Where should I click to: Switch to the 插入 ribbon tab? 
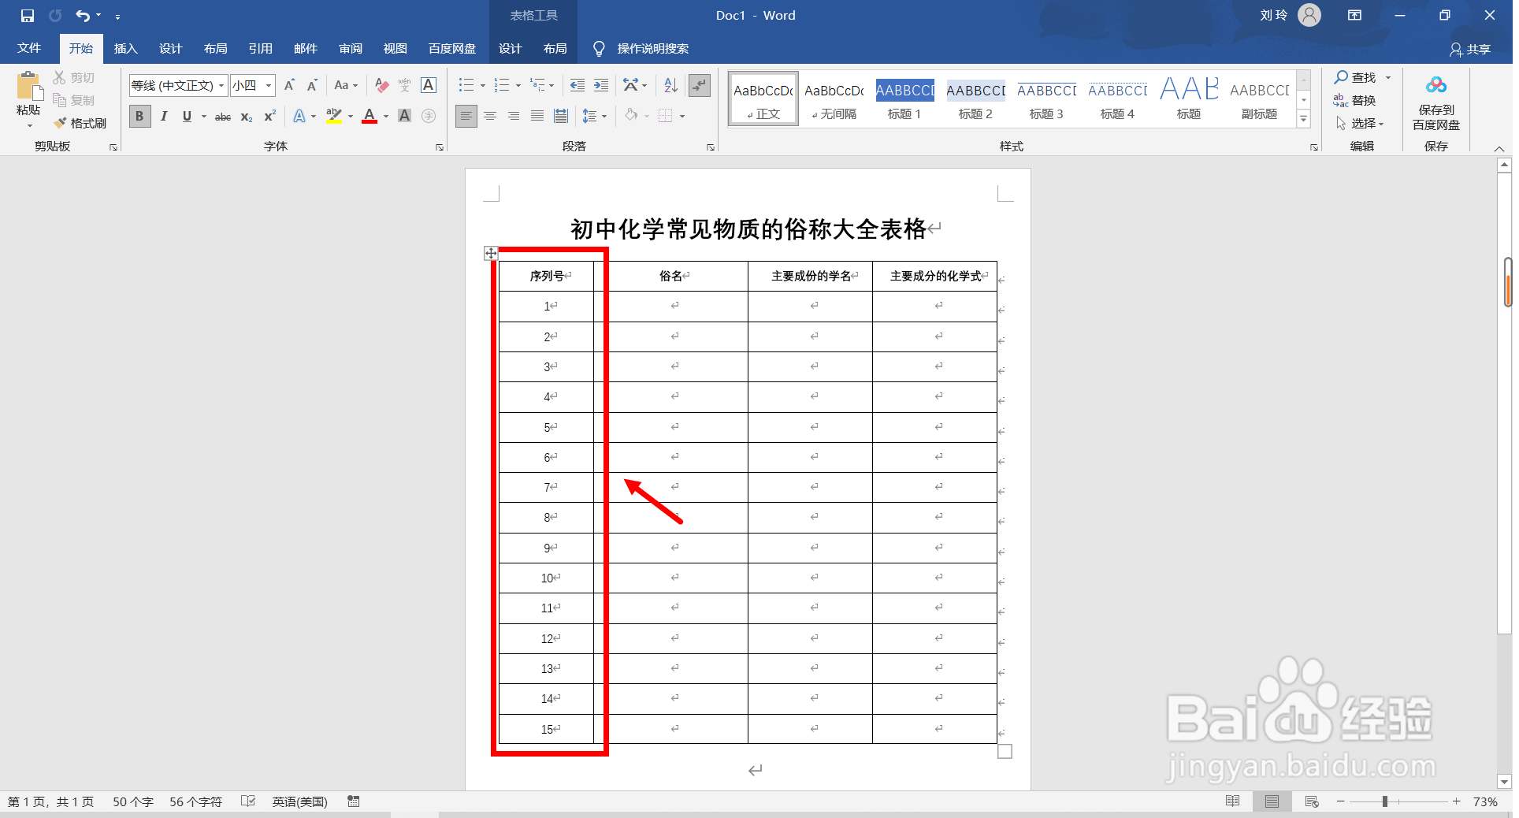(125, 48)
